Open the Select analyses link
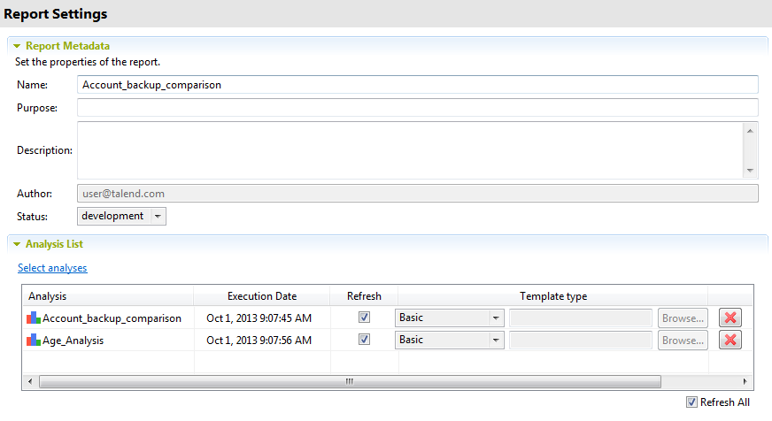The image size is (772, 421). [x=52, y=268]
